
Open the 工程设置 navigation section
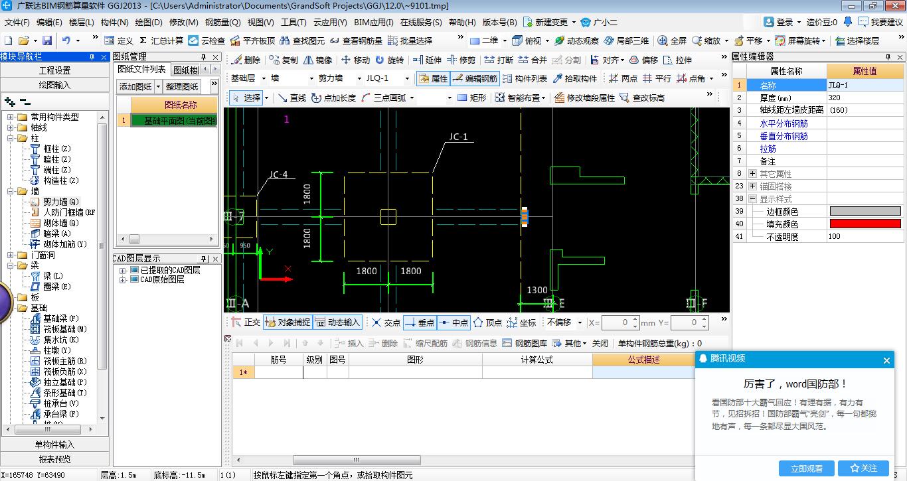(x=54, y=70)
